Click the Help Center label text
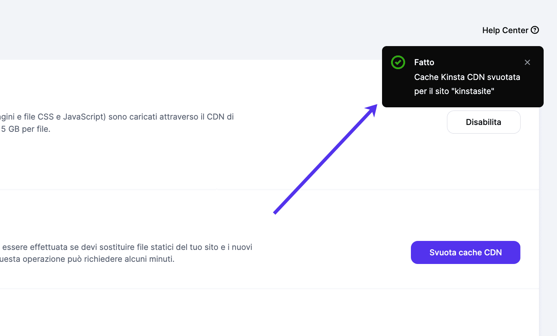Viewport: 557px width, 336px height. (x=505, y=30)
